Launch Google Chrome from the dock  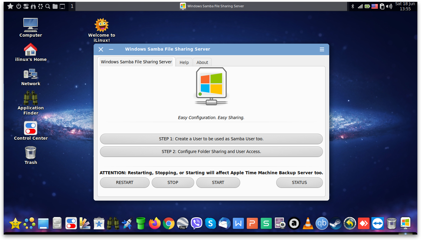click(x=169, y=224)
